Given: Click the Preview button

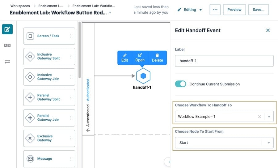Looking at the screenshot, I should pos(234,10).
